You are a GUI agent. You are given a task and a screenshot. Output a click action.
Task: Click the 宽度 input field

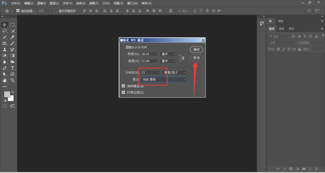[x=149, y=54]
